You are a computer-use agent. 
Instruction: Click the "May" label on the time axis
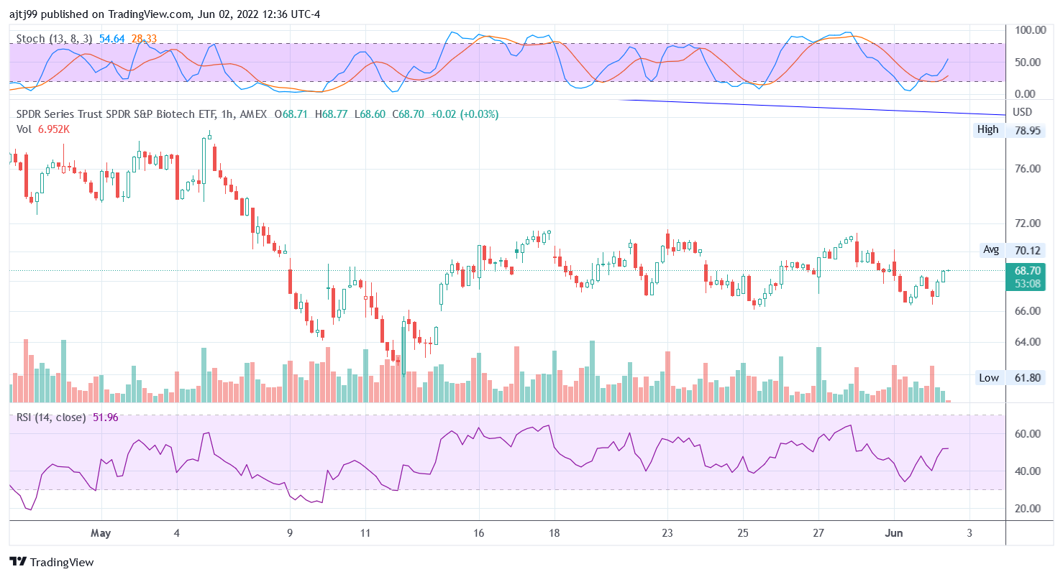point(101,533)
